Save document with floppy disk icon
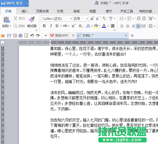This screenshot has width=158, height=144. click(9, 36)
